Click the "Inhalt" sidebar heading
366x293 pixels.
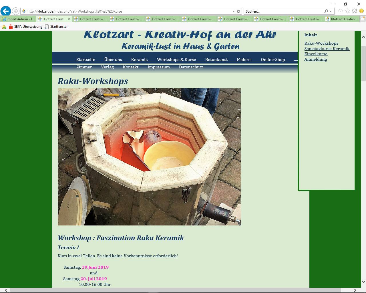coord(311,35)
